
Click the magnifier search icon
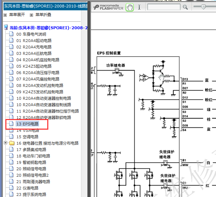coord(185,7)
